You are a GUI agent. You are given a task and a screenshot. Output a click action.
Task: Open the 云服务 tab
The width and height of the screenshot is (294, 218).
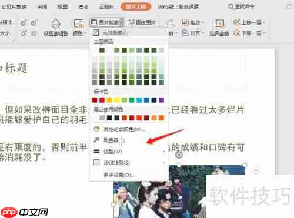106,7
